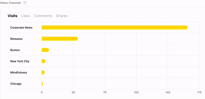Click the 70 axis tick label

105,92
